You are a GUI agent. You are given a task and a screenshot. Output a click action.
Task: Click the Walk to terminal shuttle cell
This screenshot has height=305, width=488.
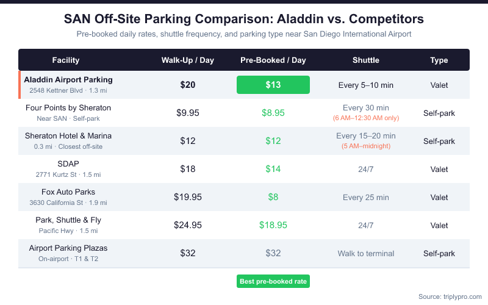click(x=365, y=253)
